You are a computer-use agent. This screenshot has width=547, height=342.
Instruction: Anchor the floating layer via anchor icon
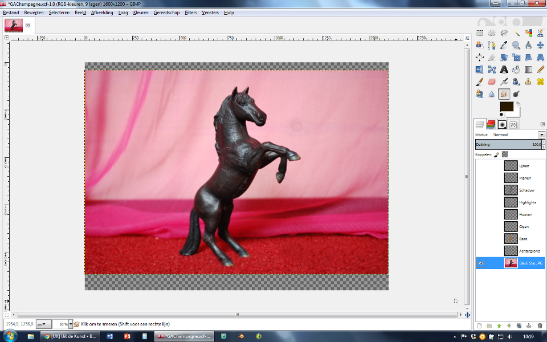pos(529,325)
